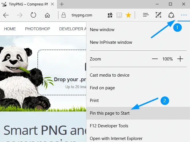
Task: Minimize the browser window
Action: (x=157, y=4)
